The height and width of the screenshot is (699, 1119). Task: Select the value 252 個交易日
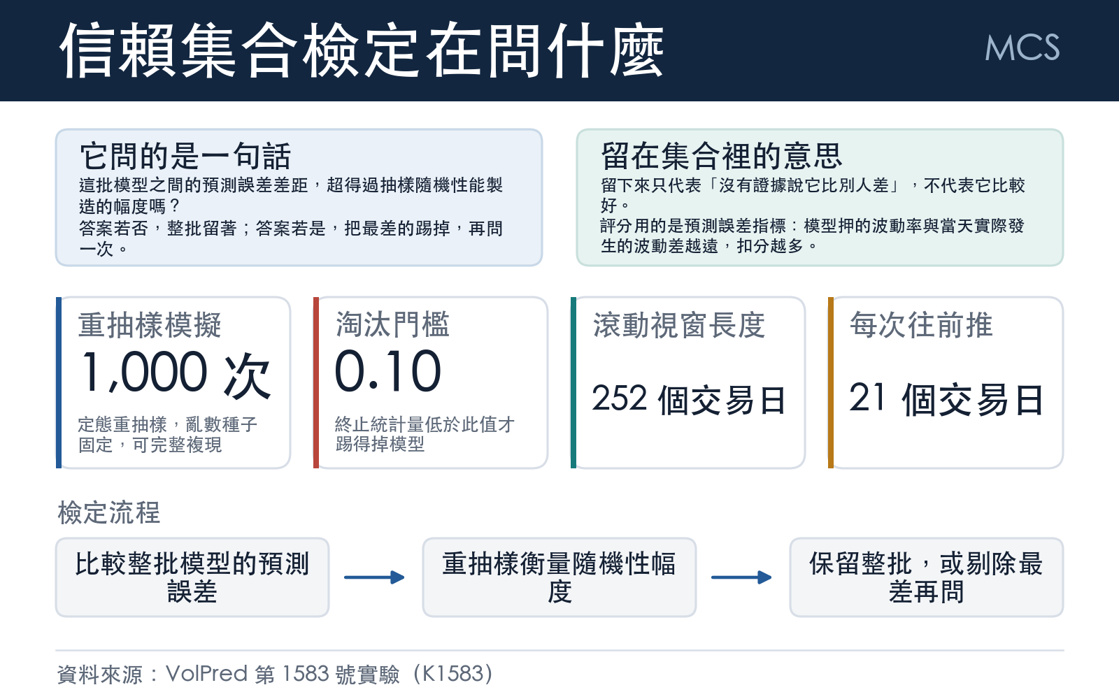[689, 399]
